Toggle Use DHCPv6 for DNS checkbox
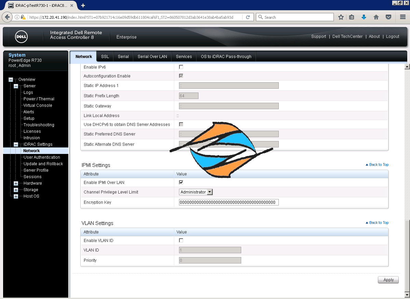This screenshot has height=299, width=410. [181, 124]
